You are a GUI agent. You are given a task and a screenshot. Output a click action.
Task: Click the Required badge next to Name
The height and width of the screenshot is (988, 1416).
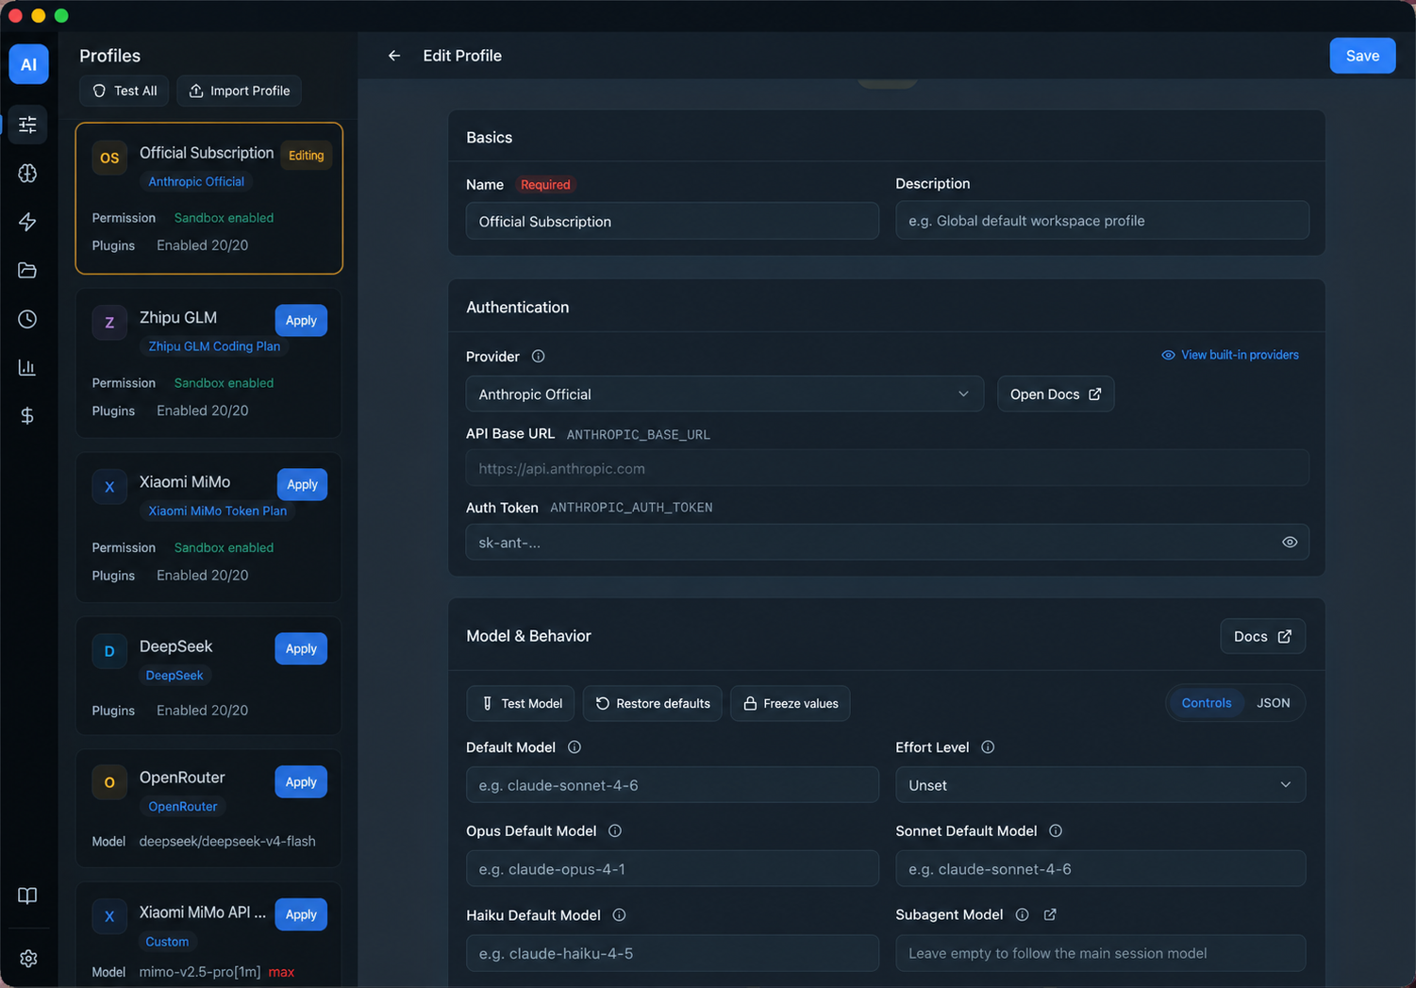545,185
